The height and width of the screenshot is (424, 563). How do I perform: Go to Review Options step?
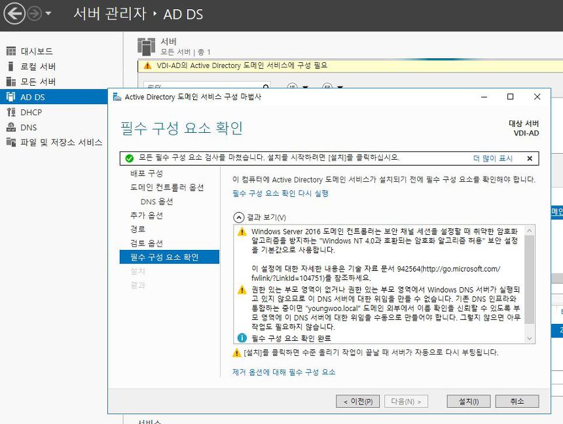click(x=147, y=243)
